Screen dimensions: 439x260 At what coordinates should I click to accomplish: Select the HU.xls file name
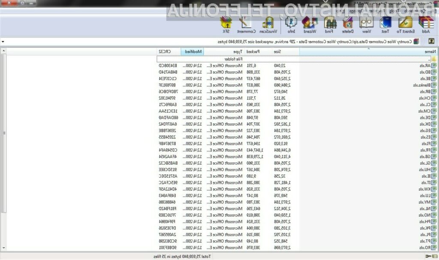[x=425, y=169]
